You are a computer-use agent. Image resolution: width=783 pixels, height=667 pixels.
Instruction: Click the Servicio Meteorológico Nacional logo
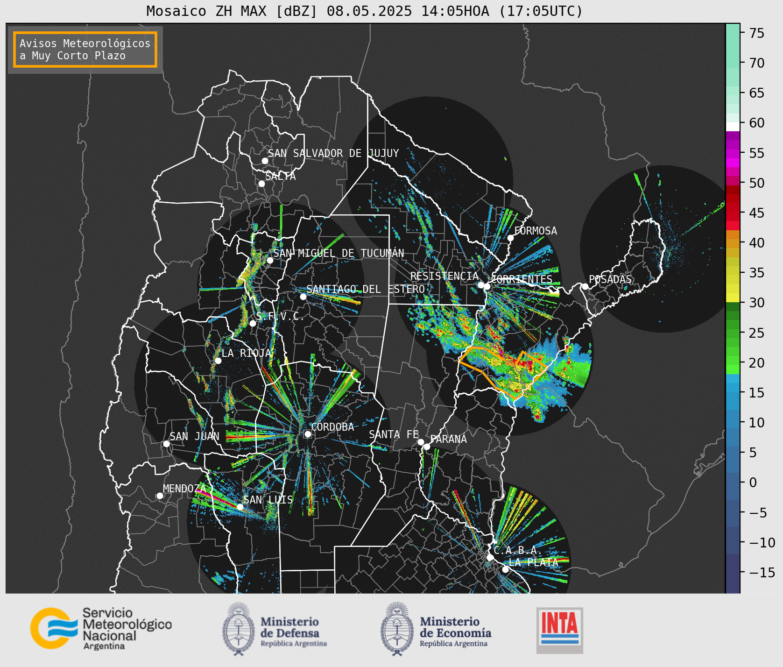click(101, 628)
